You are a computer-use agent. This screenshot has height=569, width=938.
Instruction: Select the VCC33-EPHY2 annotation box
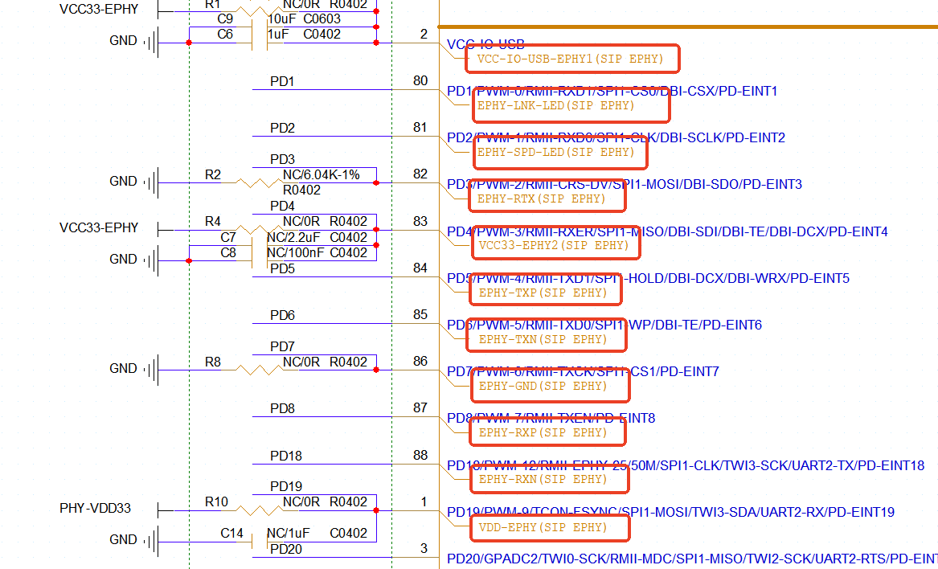point(555,244)
